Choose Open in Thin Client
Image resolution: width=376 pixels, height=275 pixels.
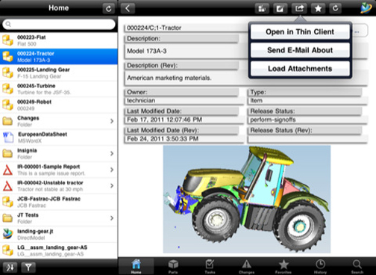[x=300, y=32]
